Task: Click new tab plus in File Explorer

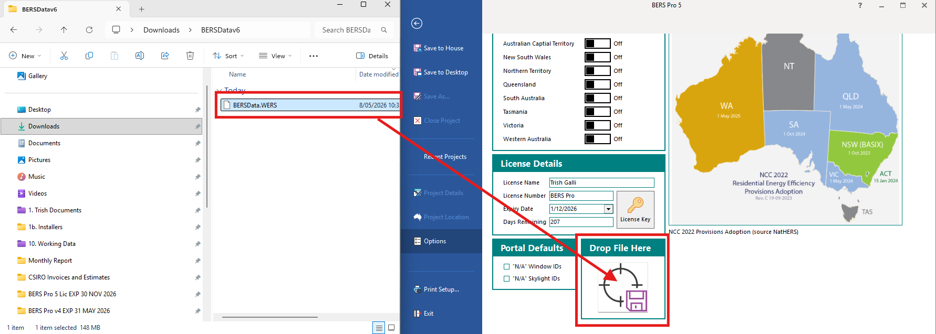Action: [142, 9]
